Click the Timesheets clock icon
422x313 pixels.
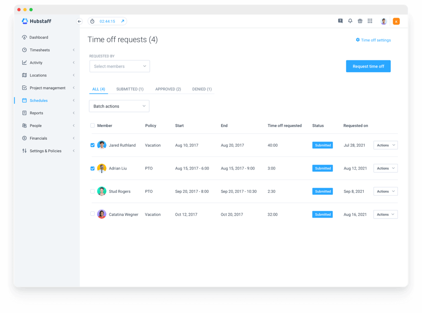point(24,50)
